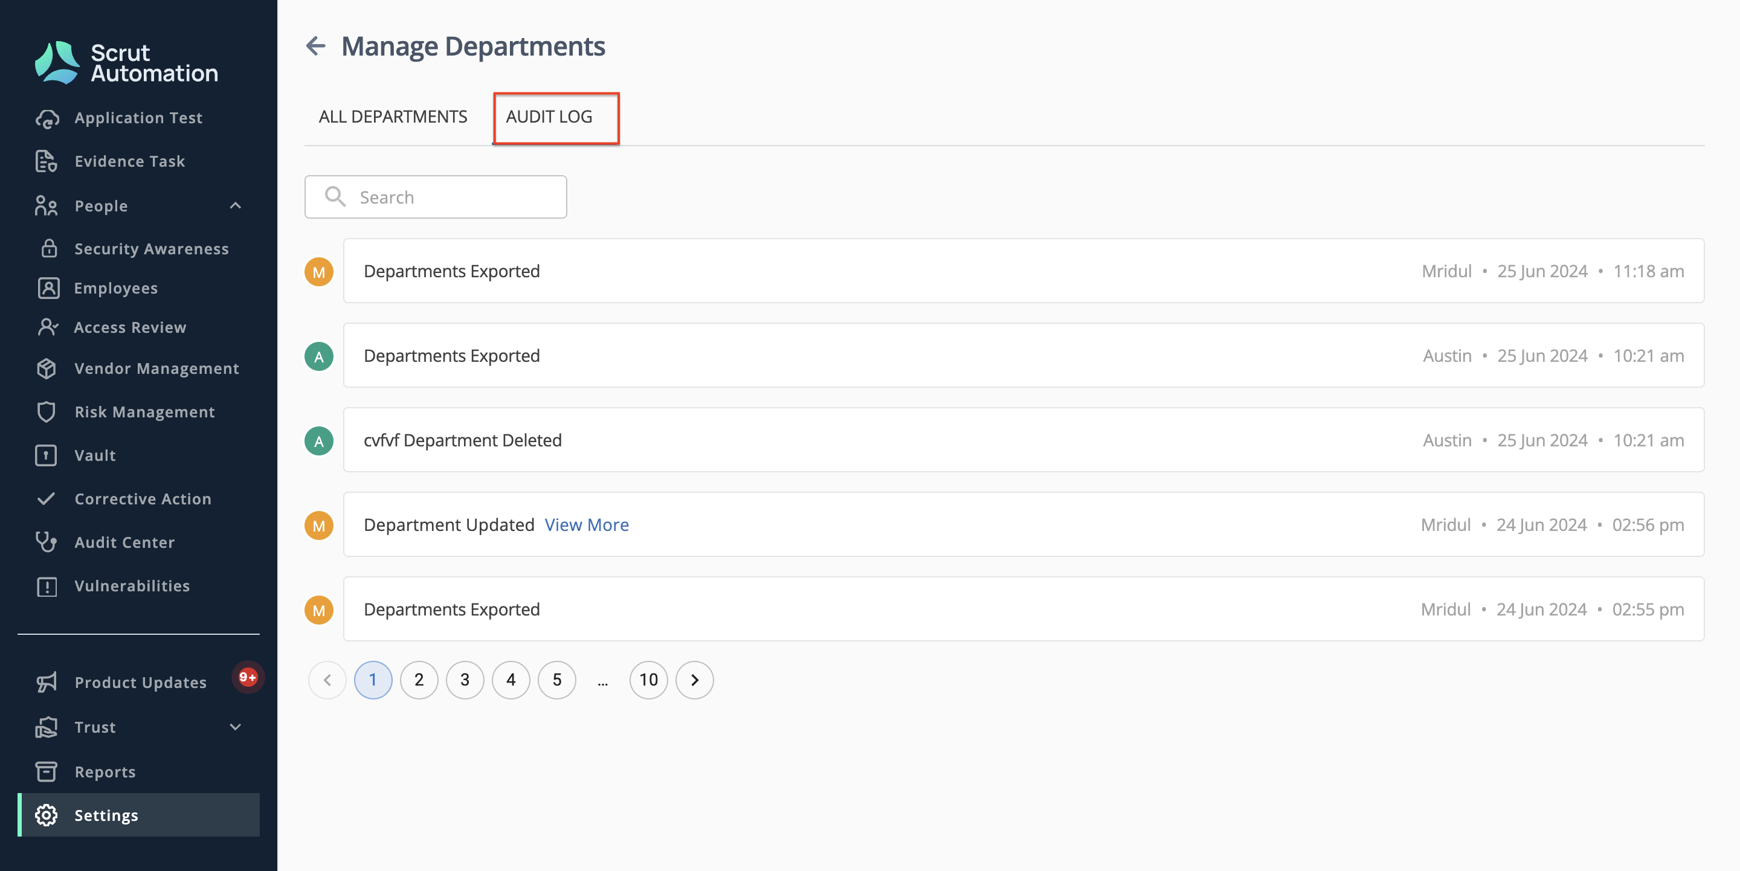The width and height of the screenshot is (1740, 871).
Task: Click the cvfvf Department Deleted entry
Action: (x=1023, y=440)
